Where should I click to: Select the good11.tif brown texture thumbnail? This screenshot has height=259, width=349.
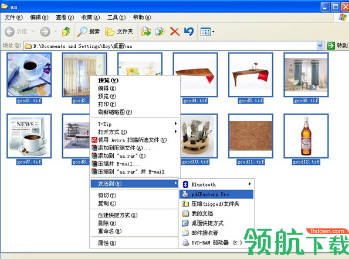point(250,136)
